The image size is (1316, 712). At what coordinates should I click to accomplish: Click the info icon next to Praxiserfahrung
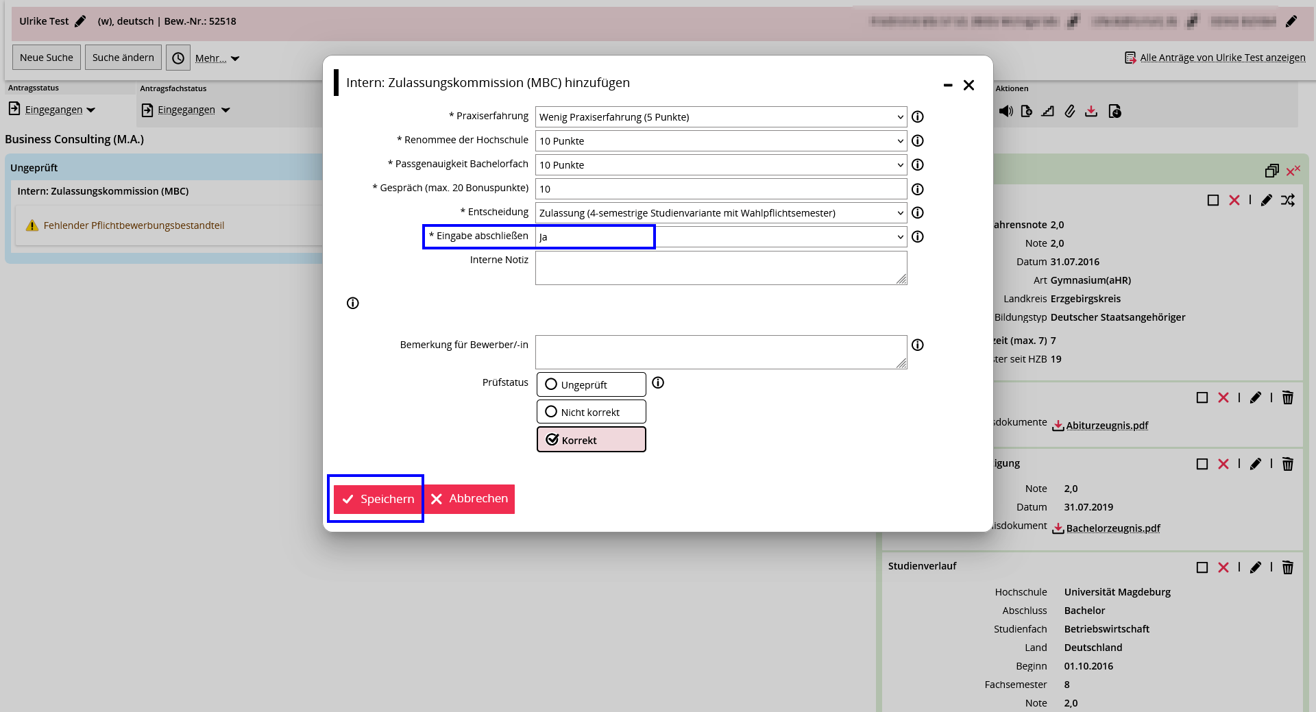click(x=917, y=117)
